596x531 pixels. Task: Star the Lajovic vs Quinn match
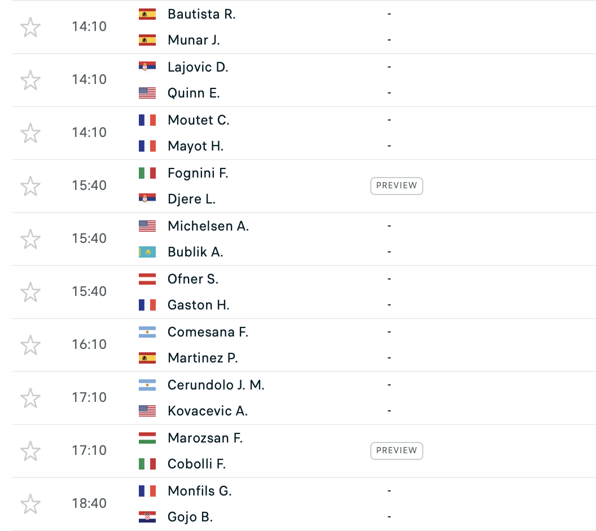pos(30,80)
